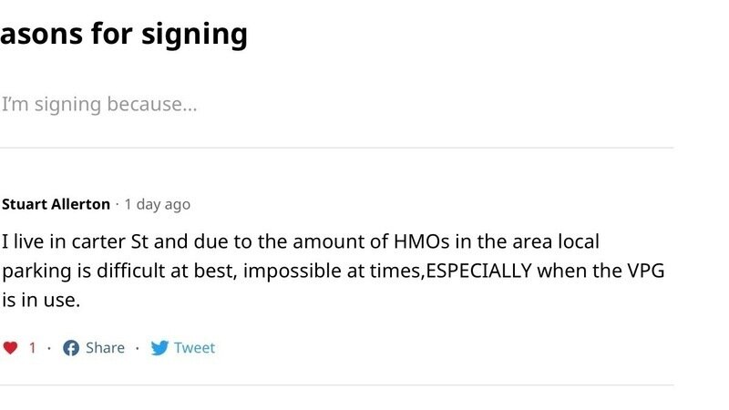The image size is (729, 410).
Task: Open the Share link for Facebook
Action: 105,348
